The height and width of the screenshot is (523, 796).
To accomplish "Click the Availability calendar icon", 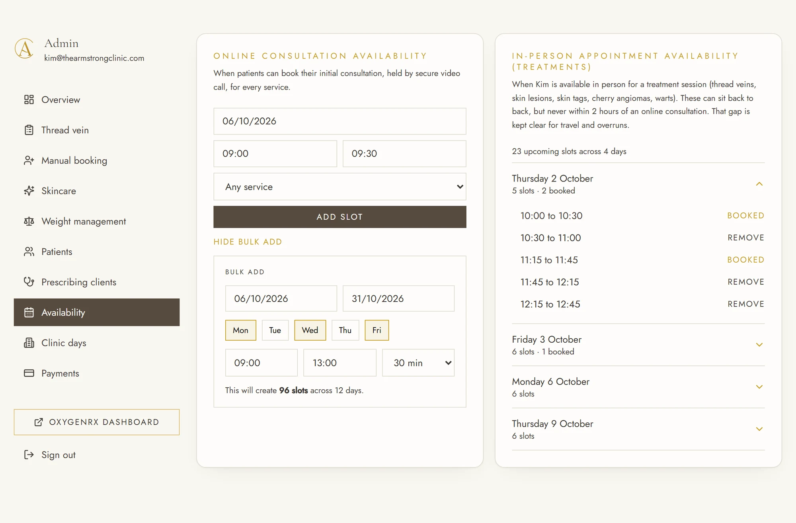I will (x=29, y=312).
